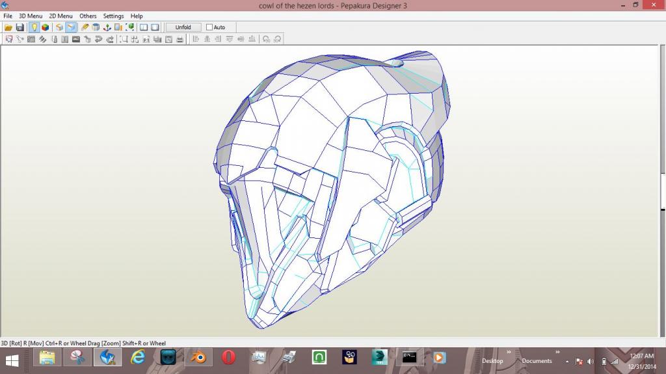Click the blue cylinder icon
The height and width of the screenshot is (374, 666).
pyautogui.click(x=96, y=27)
